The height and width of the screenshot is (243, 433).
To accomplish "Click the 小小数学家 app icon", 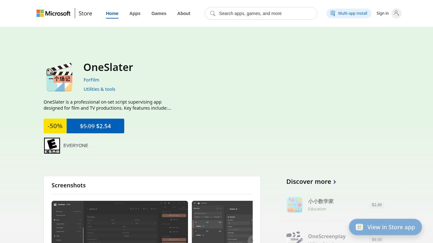I will (x=295, y=205).
